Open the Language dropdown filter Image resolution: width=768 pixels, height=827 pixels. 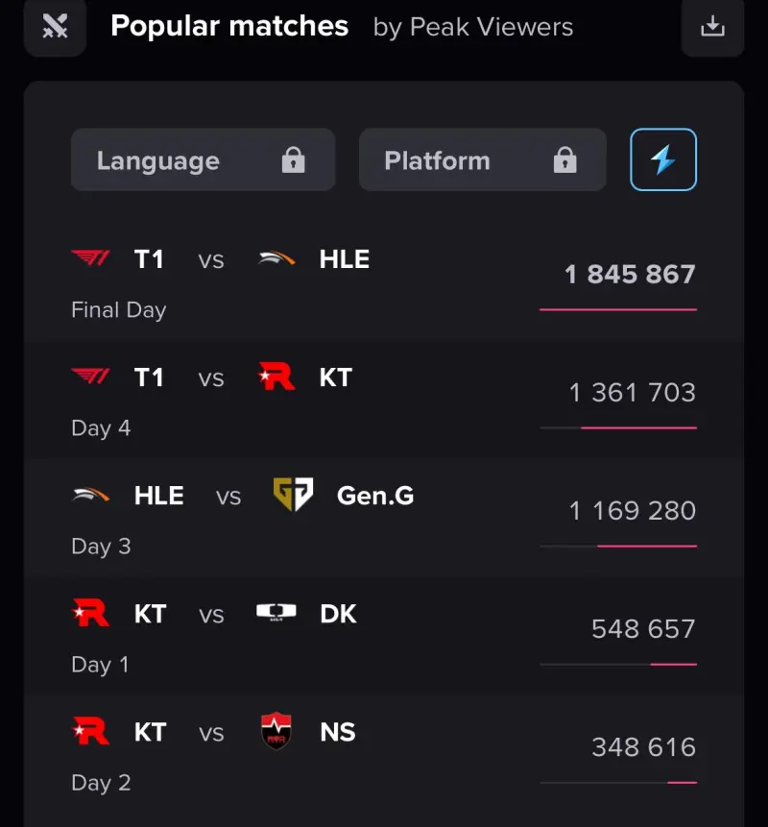pyautogui.click(x=203, y=159)
